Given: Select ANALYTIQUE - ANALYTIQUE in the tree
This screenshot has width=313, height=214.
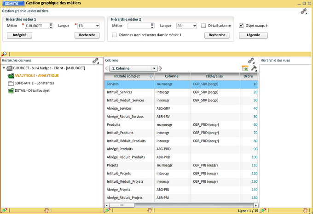Looking at the screenshot, I should click(x=36, y=75).
